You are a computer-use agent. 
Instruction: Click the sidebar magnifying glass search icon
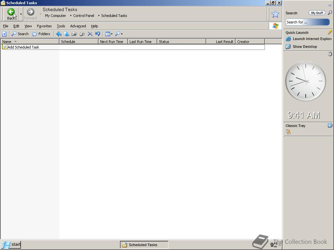[x=330, y=13]
